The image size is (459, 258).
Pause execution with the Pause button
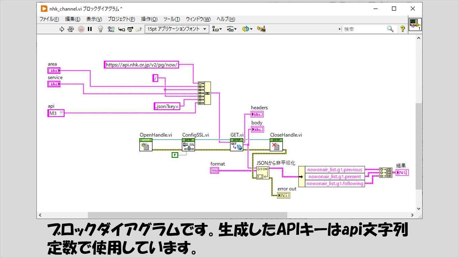[x=90, y=29]
